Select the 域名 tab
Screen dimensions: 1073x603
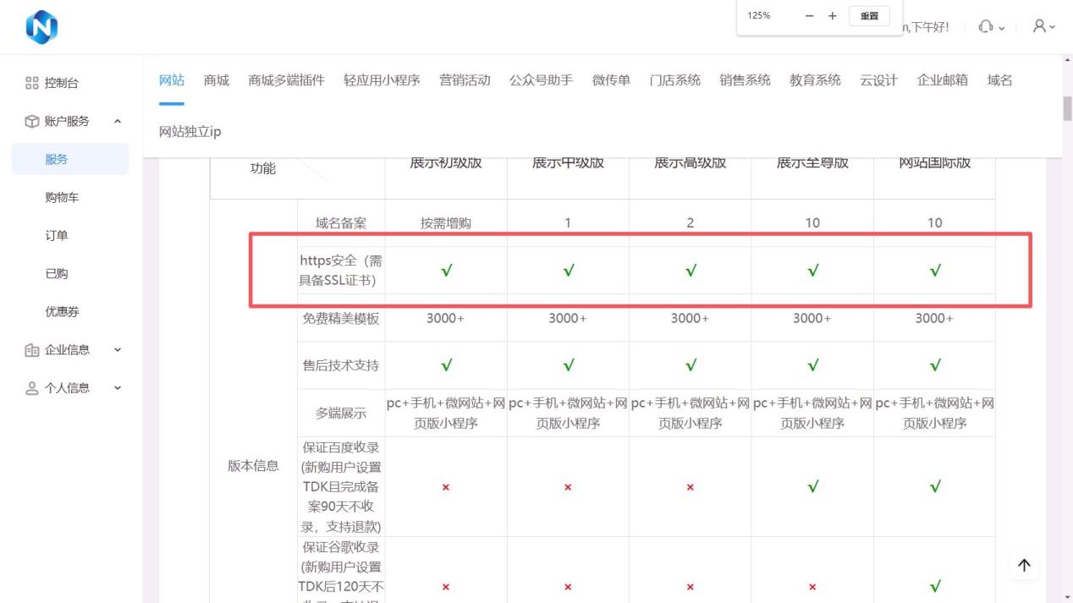(x=999, y=80)
